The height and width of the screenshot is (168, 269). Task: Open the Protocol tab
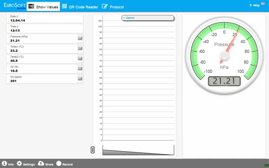point(113,7)
